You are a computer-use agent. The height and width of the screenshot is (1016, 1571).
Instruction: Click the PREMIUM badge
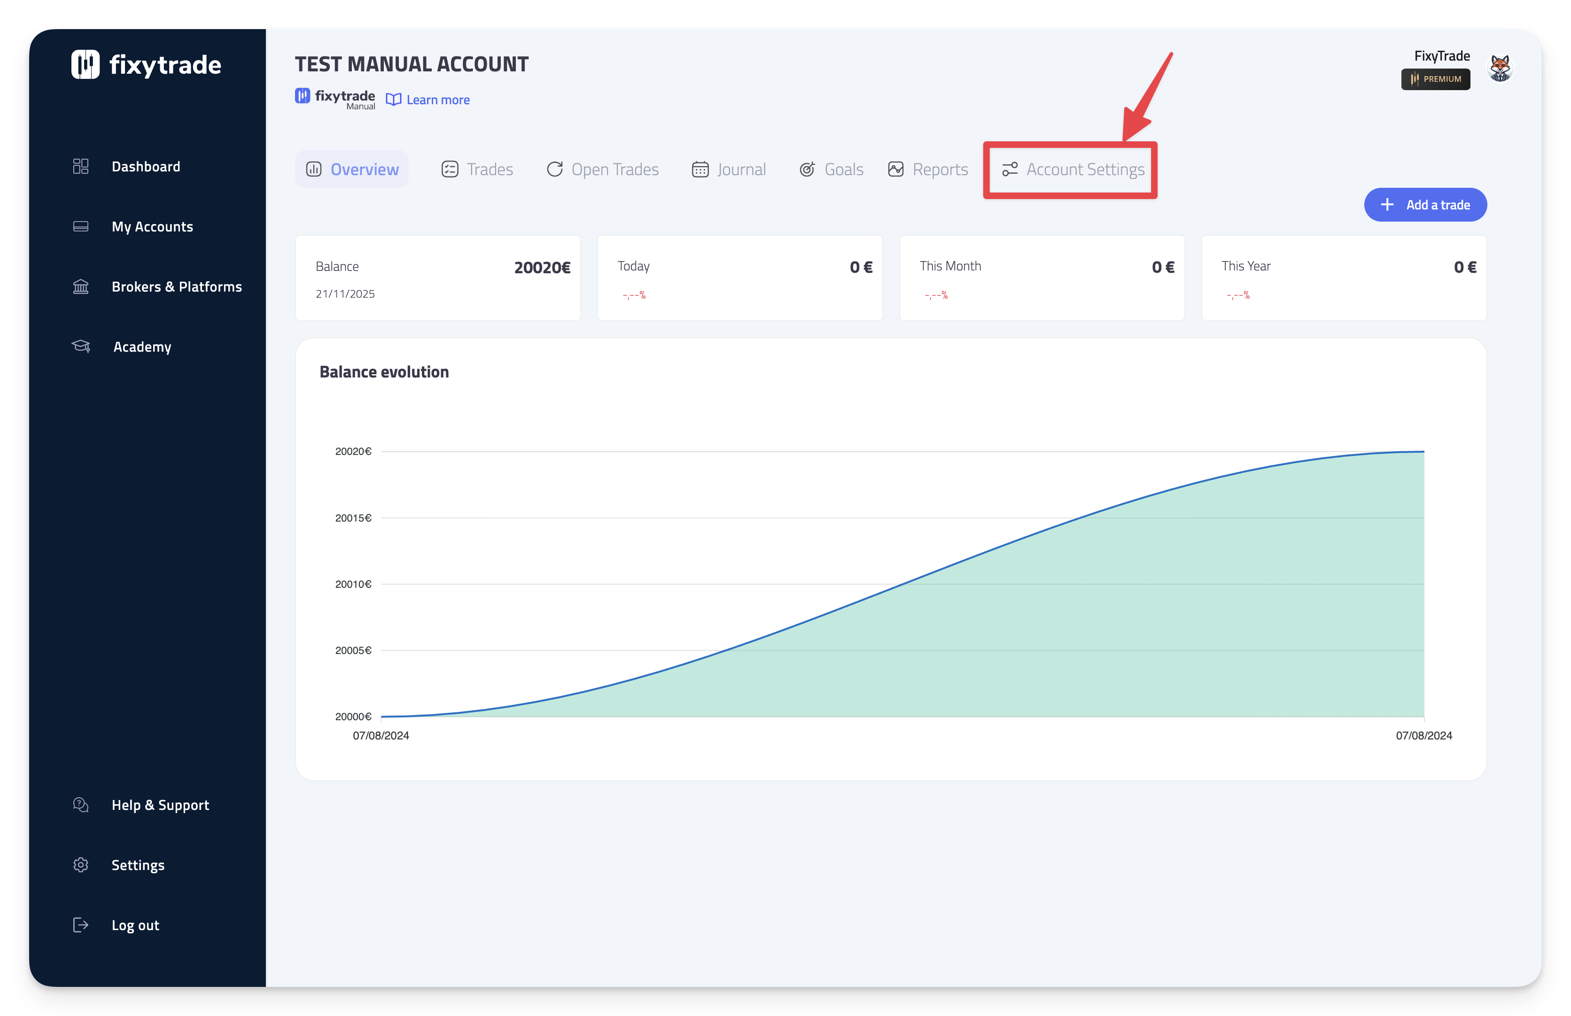pyautogui.click(x=1435, y=79)
